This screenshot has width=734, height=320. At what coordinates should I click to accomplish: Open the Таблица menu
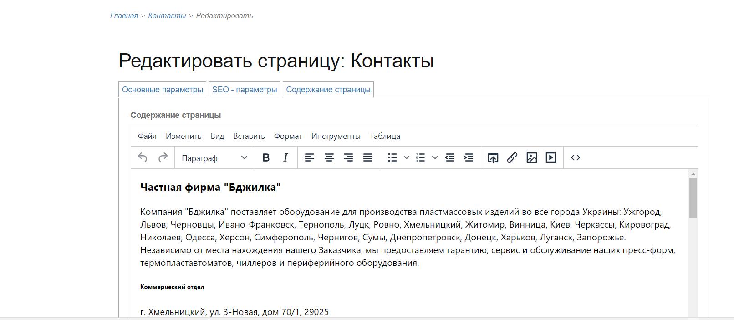click(385, 136)
